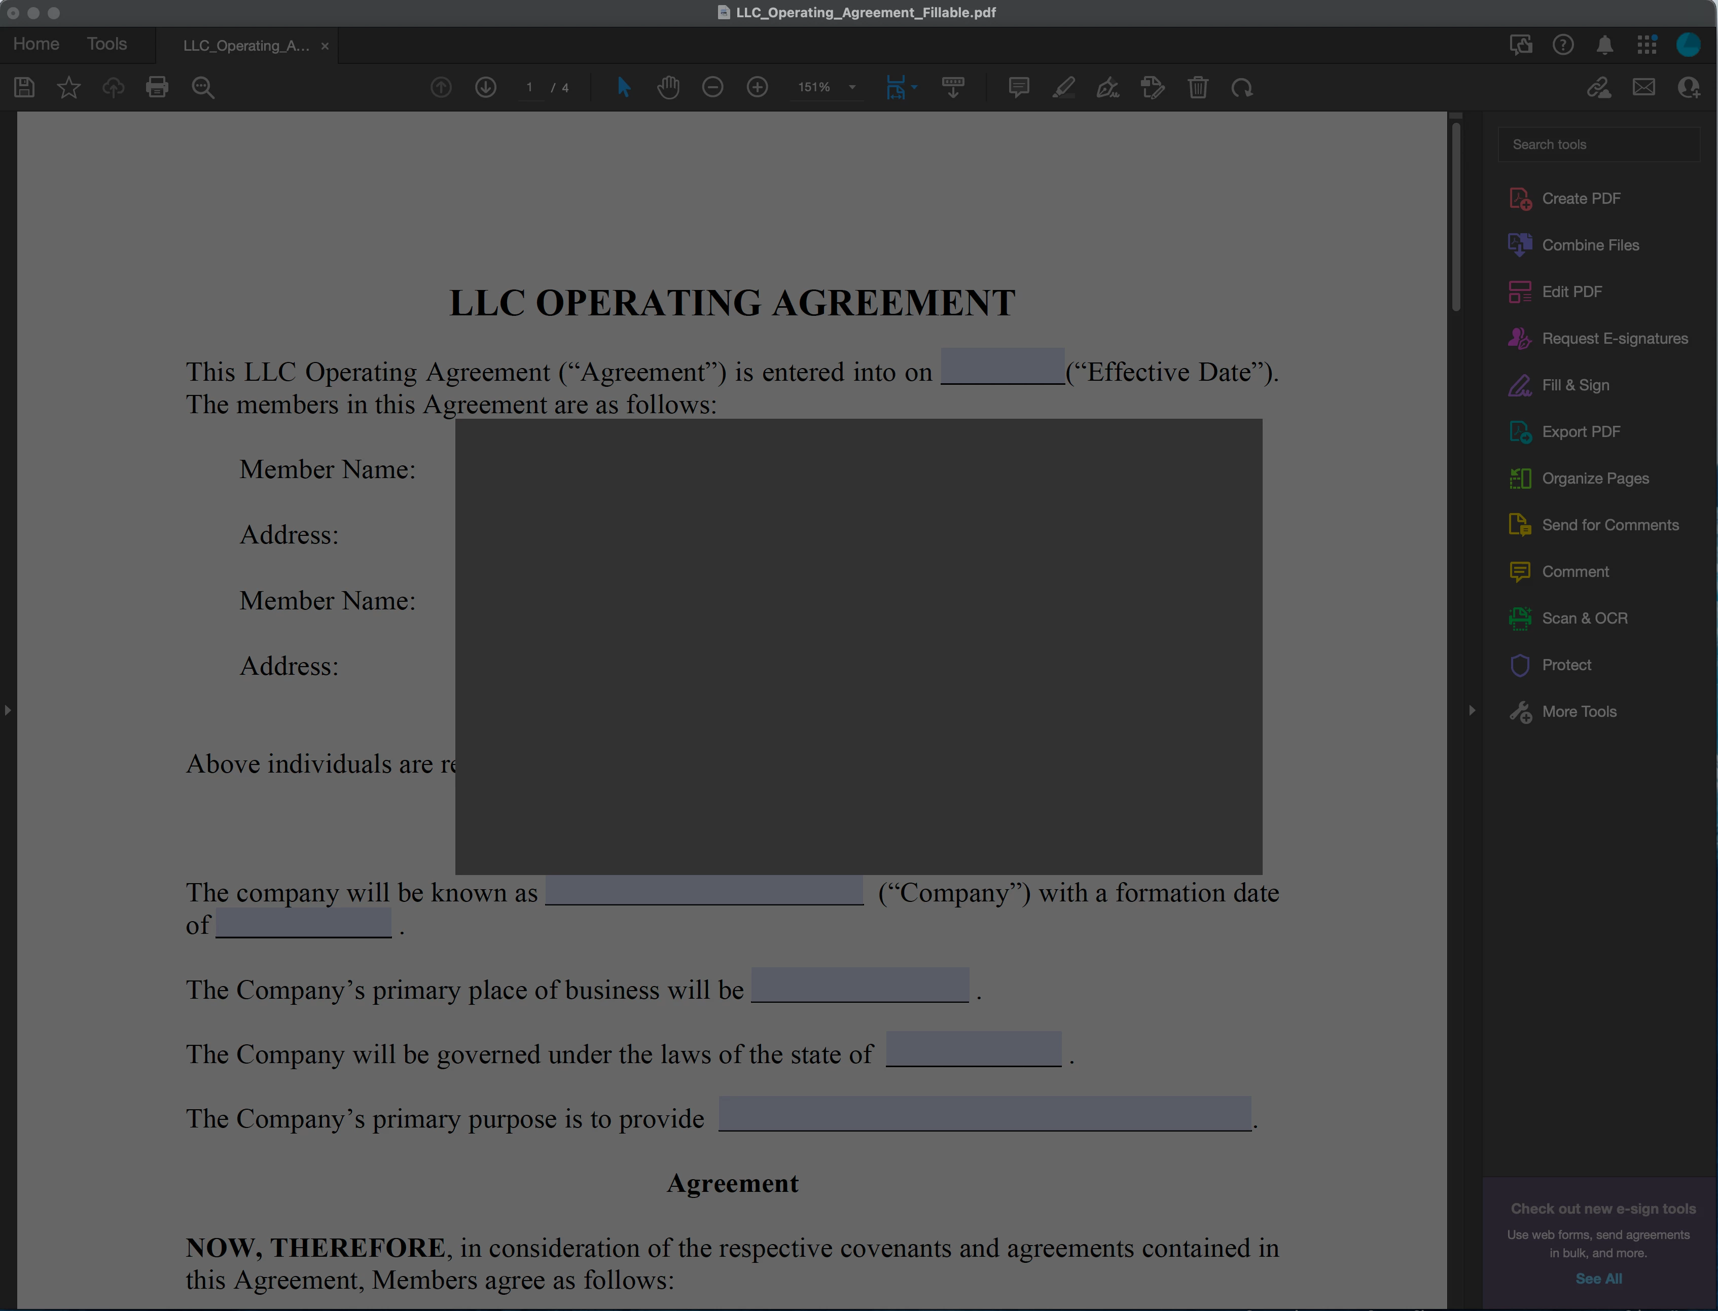Select the Hand pan tool
1718x1311 pixels.
click(x=668, y=87)
